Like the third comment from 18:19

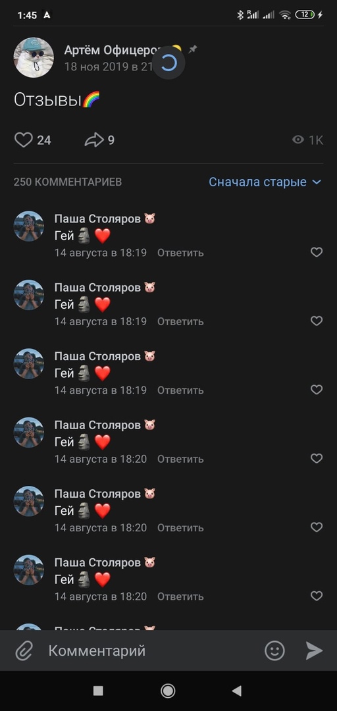(317, 390)
